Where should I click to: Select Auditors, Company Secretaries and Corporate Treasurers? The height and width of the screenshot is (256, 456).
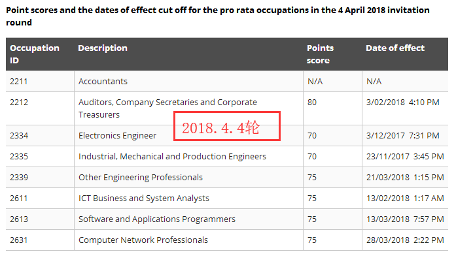(x=167, y=108)
